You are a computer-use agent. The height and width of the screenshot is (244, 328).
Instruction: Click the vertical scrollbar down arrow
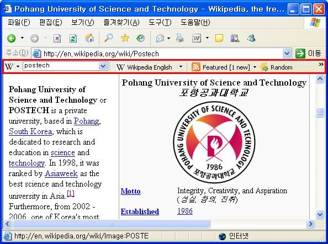coord(320,215)
